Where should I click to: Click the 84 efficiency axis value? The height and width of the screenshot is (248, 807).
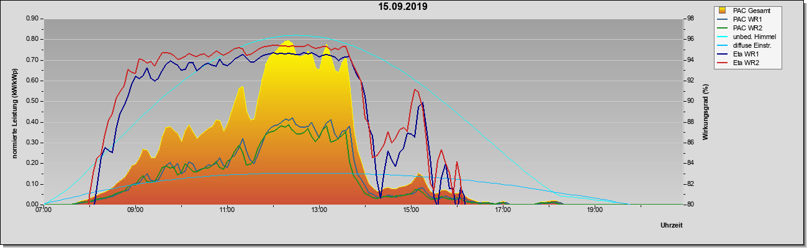click(690, 163)
